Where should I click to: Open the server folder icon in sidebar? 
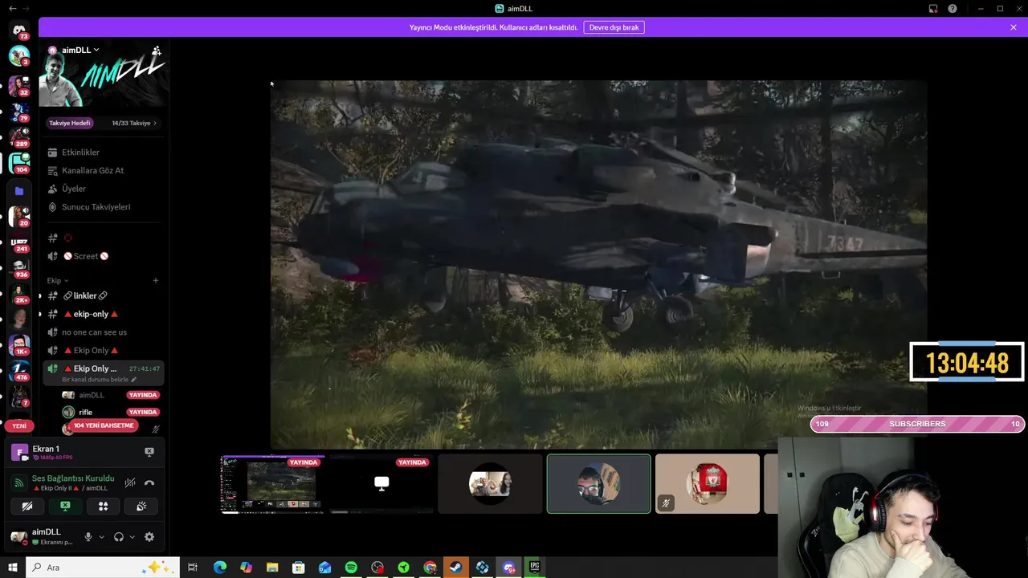point(19,191)
